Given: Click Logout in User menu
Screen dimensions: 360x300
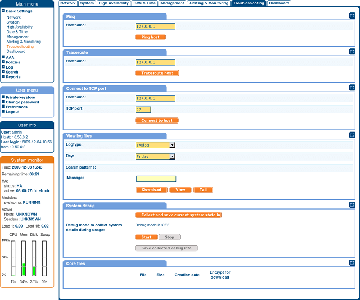Looking at the screenshot, I should (12, 112).
